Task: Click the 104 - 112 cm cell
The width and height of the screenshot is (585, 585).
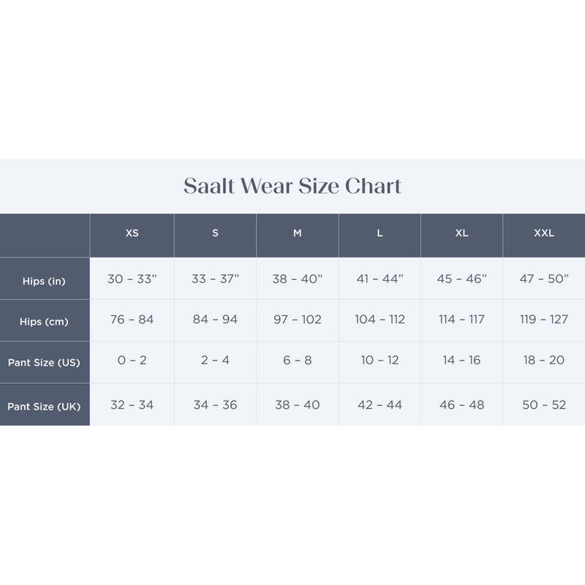Action: point(380,320)
